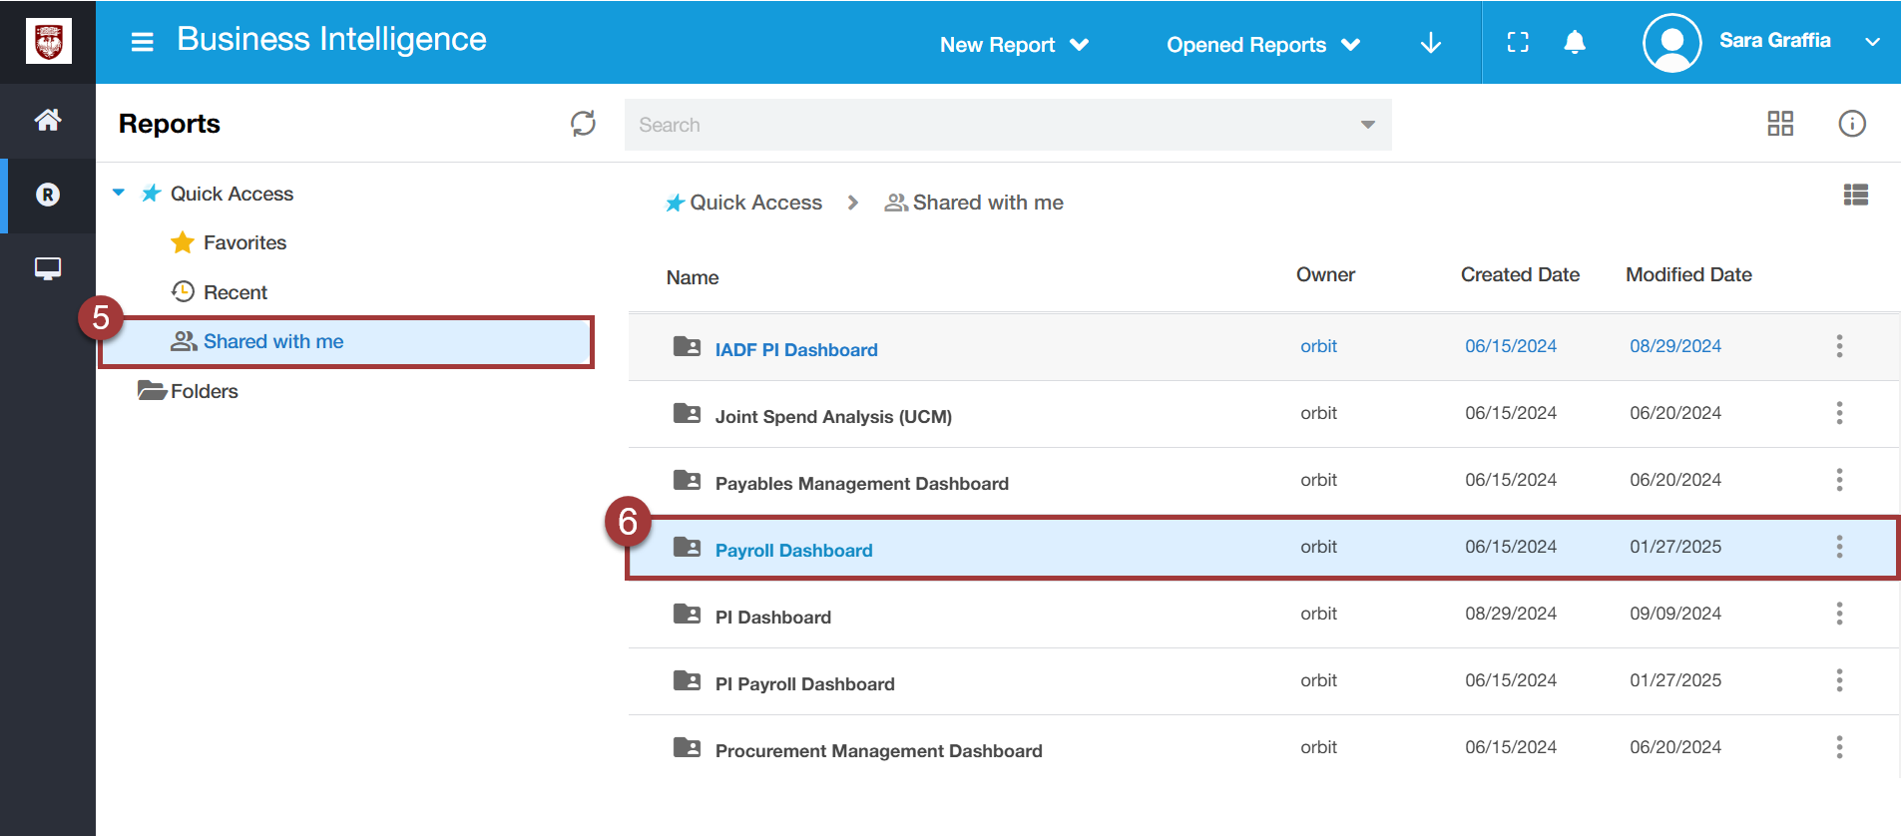Refresh the reports list
Viewport: 1901px width, 836px height.
[x=583, y=123]
